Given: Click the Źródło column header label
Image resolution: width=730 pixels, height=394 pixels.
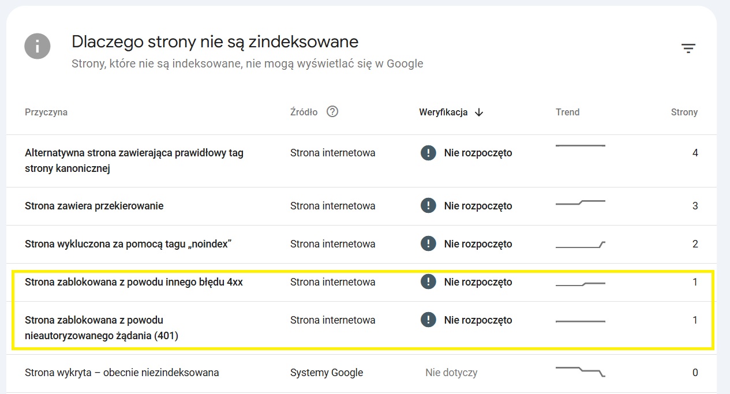Looking at the screenshot, I should tap(303, 112).
